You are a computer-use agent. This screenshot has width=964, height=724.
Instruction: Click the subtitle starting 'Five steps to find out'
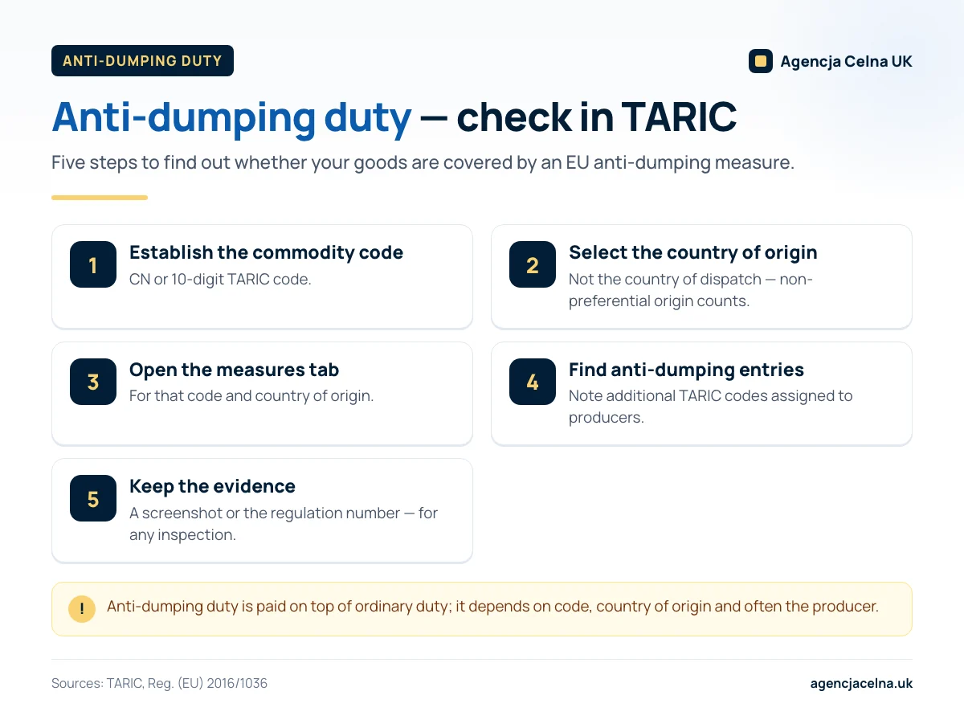(x=423, y=163)
